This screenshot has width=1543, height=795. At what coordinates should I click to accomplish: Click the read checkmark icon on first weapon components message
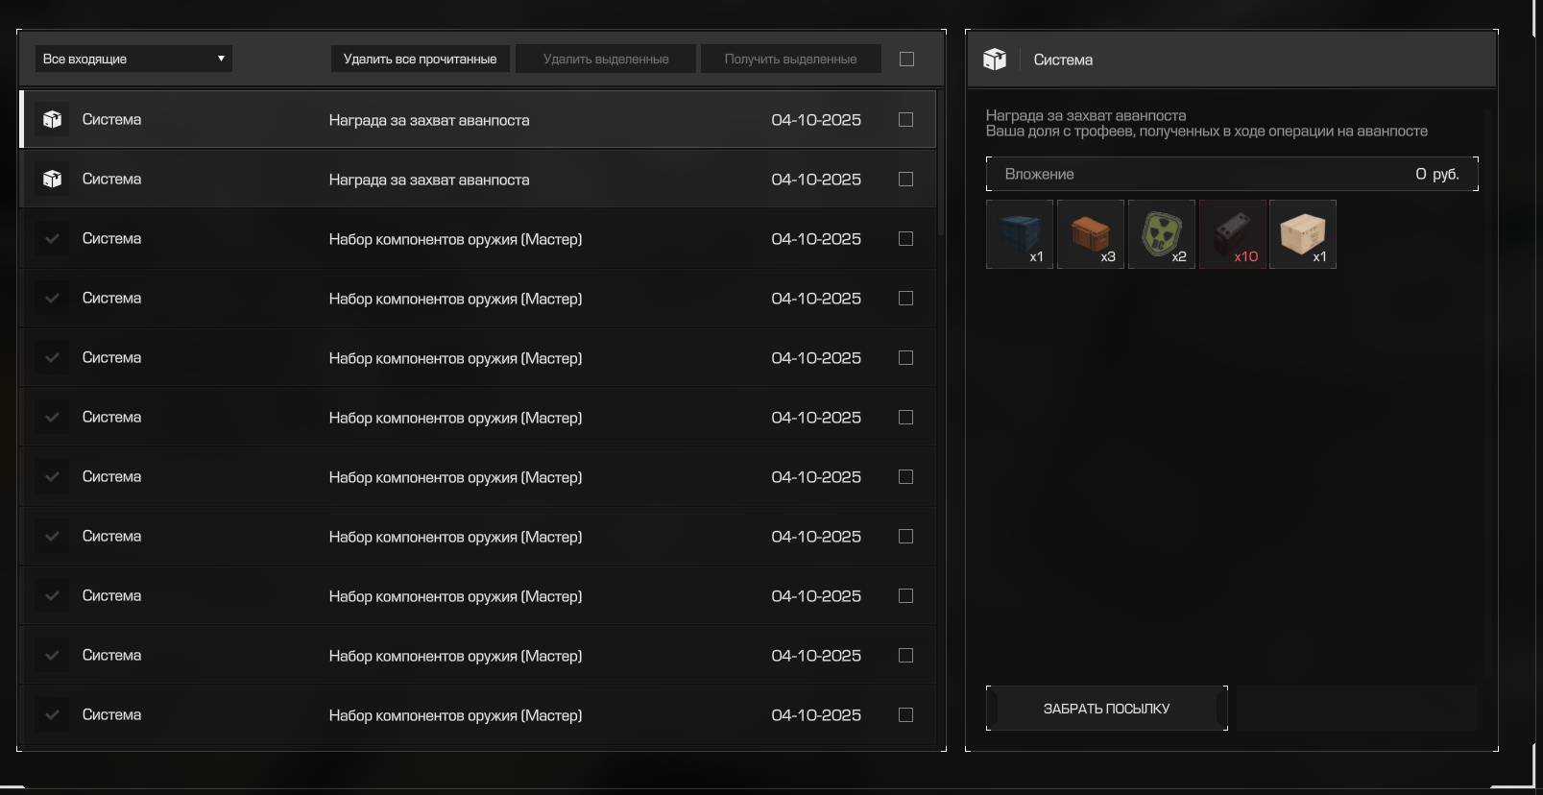(x=52, y=238)
